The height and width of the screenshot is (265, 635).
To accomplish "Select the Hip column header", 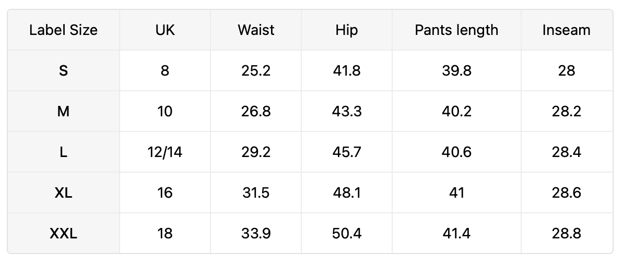I will [x=347, y=30].
